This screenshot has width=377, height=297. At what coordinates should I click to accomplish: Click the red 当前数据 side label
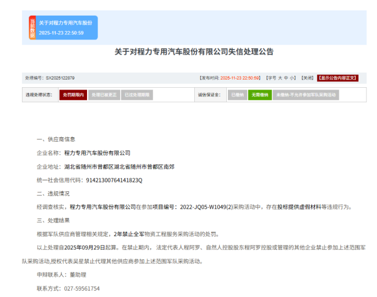32,28
